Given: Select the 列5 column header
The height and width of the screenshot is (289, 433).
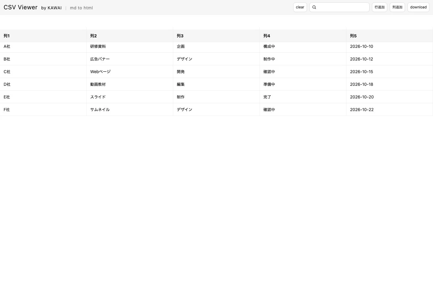Looking at the screenshot, I should pyautogui.click(x=390, y=36).
